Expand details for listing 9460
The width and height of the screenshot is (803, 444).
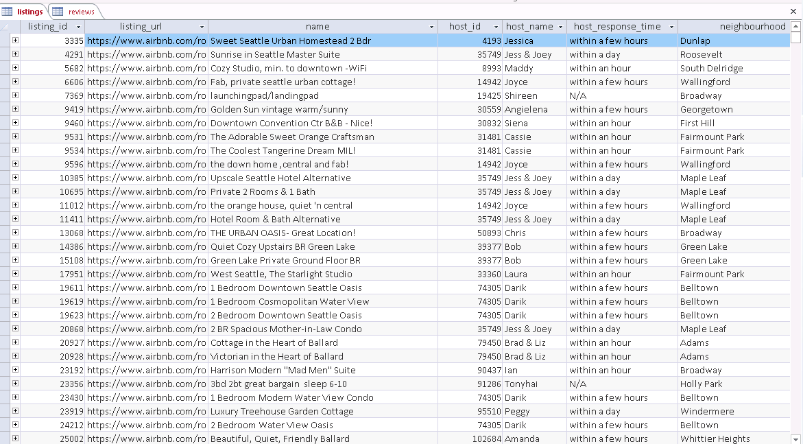click(15, 123)
